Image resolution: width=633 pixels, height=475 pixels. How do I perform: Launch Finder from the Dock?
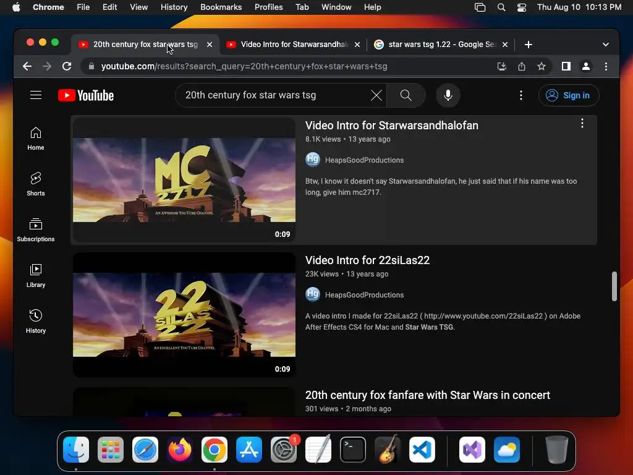pyautogui.click(x=76, y=450)
